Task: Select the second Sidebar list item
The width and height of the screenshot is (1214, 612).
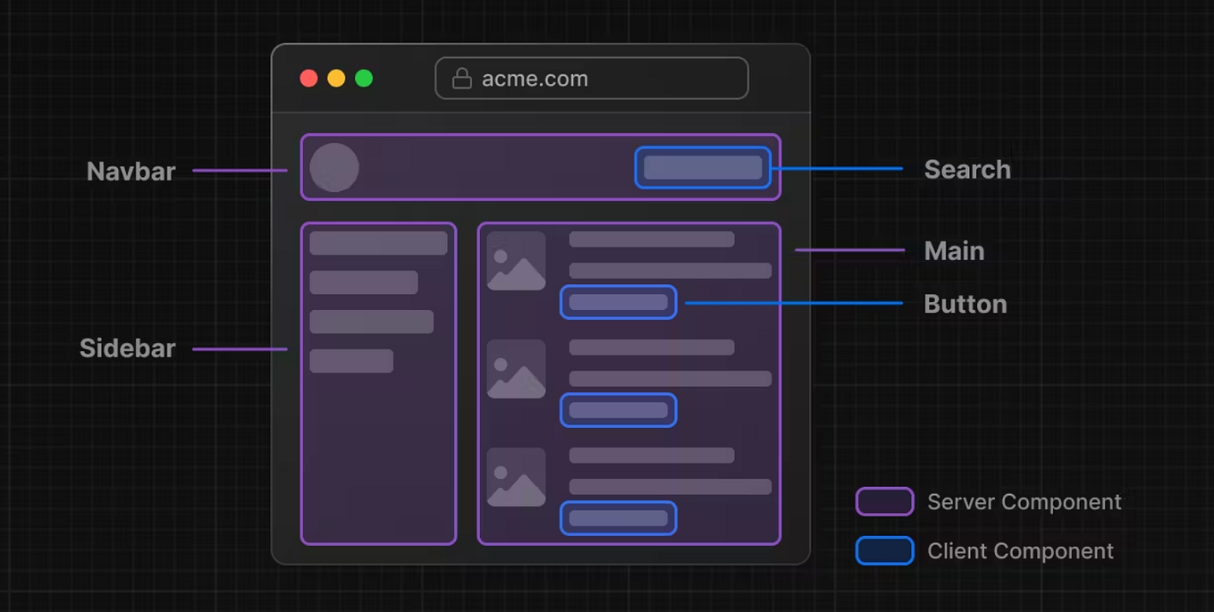Action: pyautogui.click(x=365, y=282)
